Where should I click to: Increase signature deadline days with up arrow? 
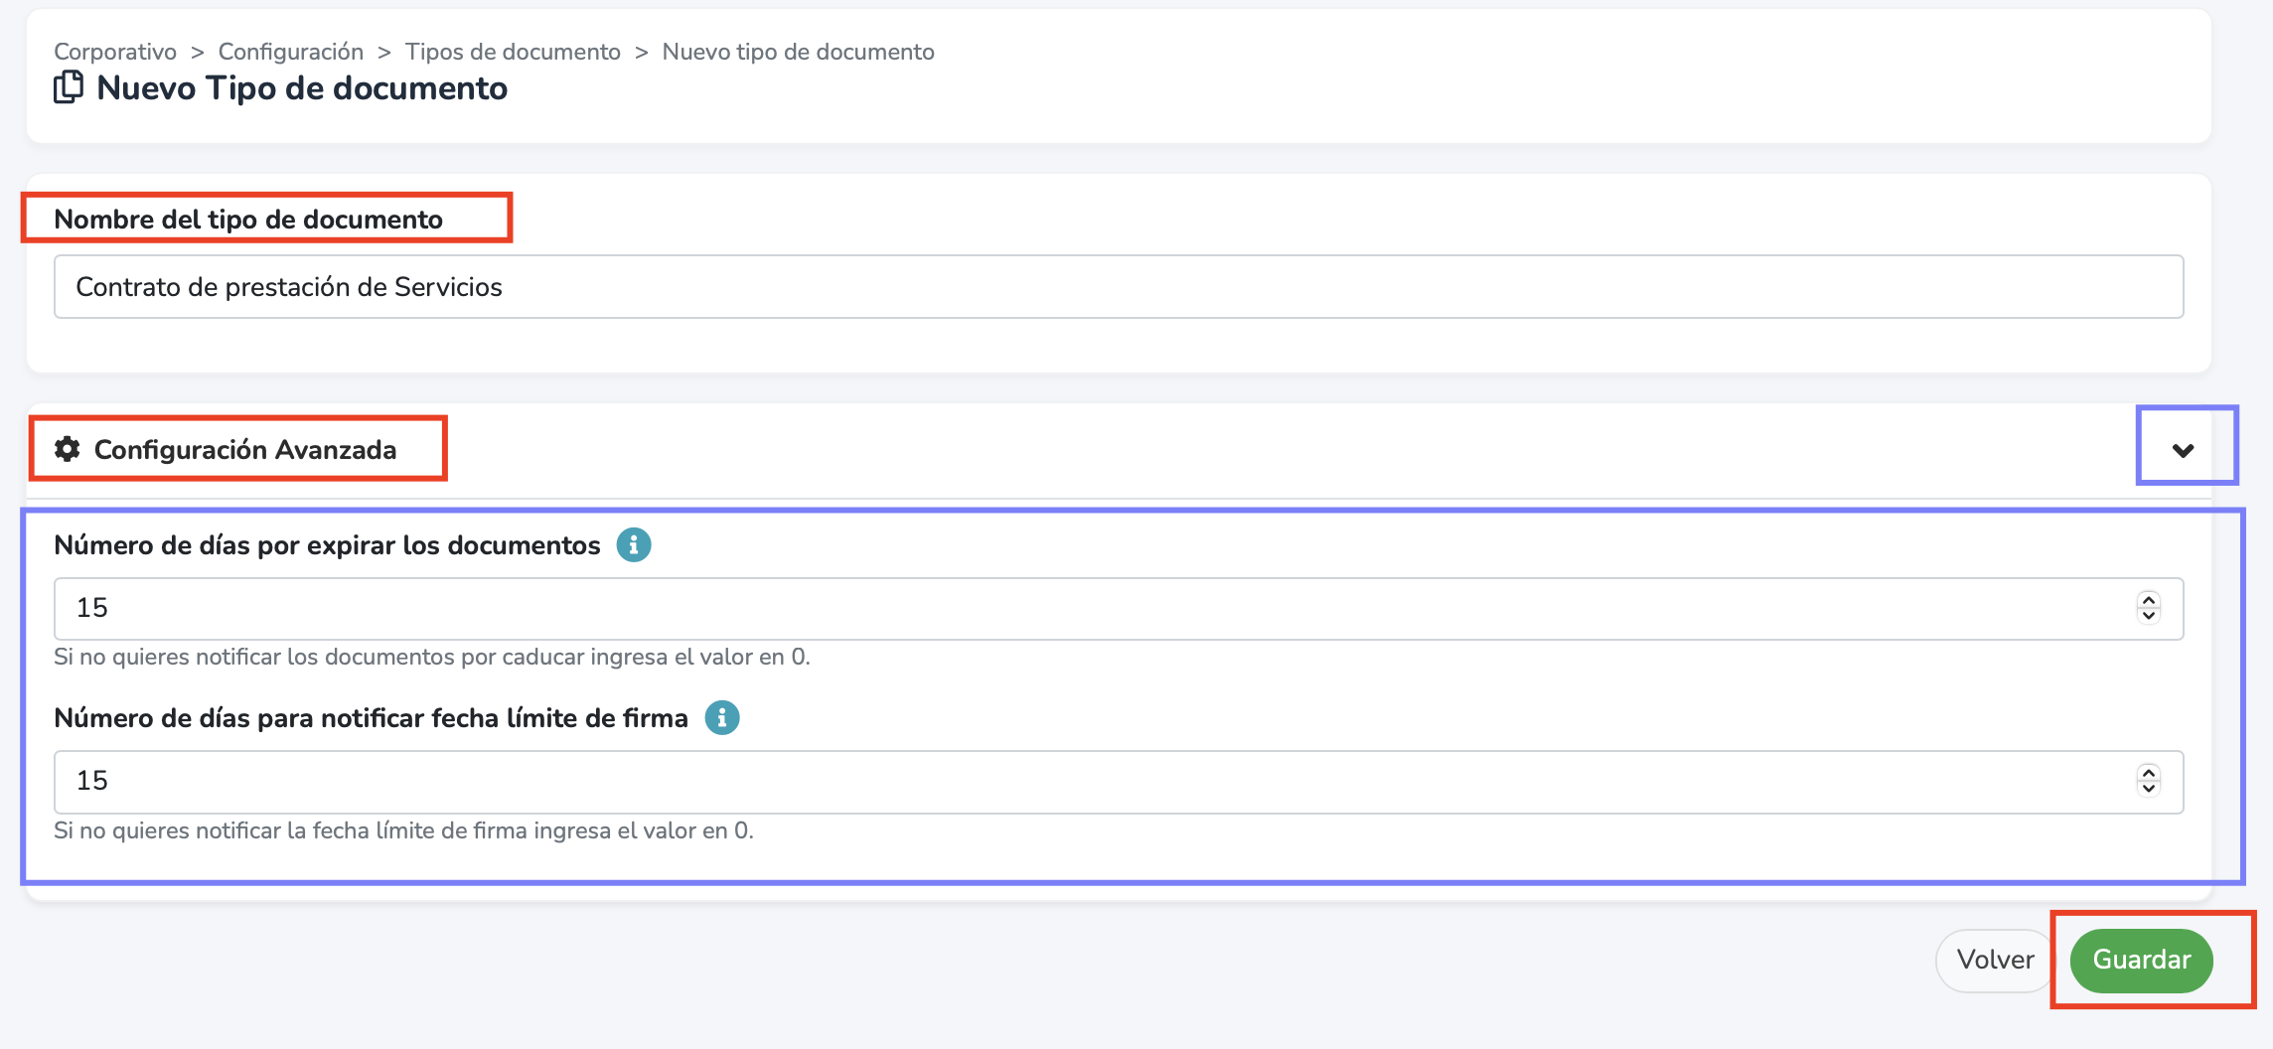(x=2149, y=773)
